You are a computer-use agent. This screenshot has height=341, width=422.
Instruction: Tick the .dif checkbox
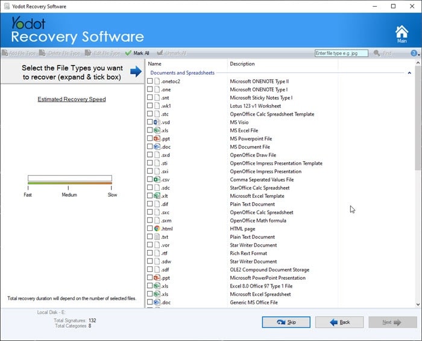click(x=150, y=204)
